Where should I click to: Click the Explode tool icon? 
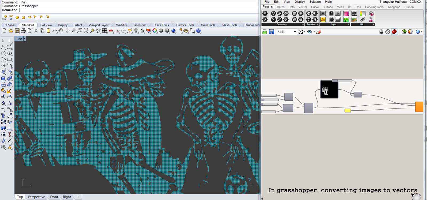10,91
